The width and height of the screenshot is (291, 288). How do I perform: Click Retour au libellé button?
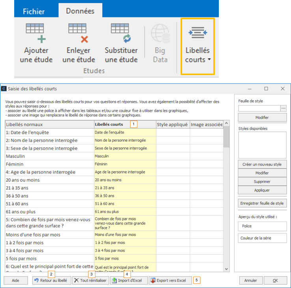(x=51, y=281)
